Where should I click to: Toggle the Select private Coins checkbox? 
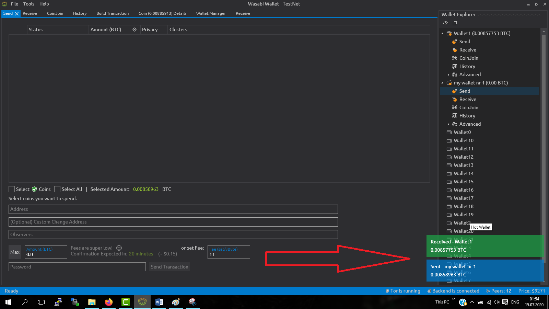12,189
